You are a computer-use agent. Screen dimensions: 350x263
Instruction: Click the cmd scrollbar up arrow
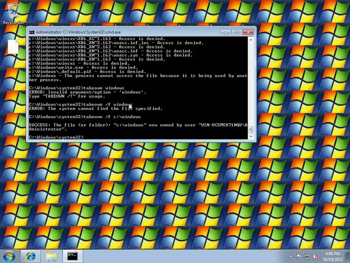(x=251, y=40)
